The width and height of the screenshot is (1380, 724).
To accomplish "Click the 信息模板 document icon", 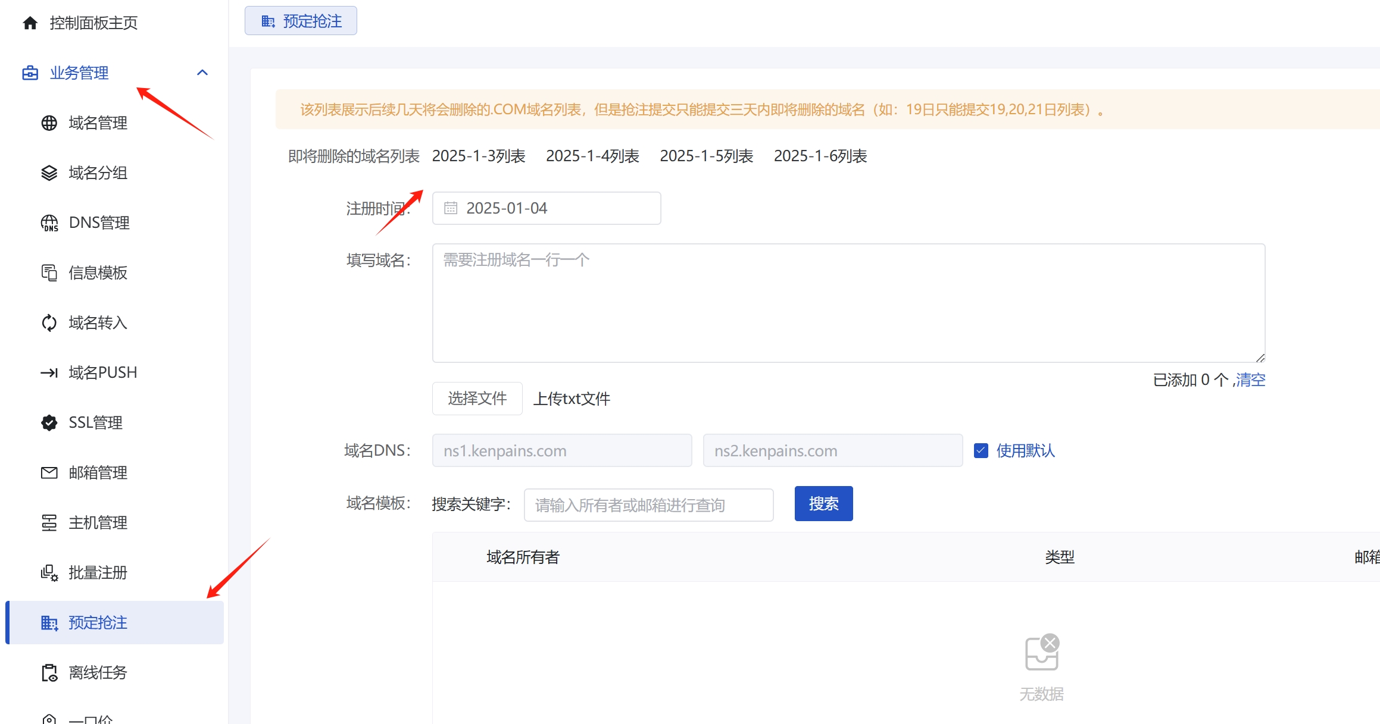I will click(x=49, y=273).
